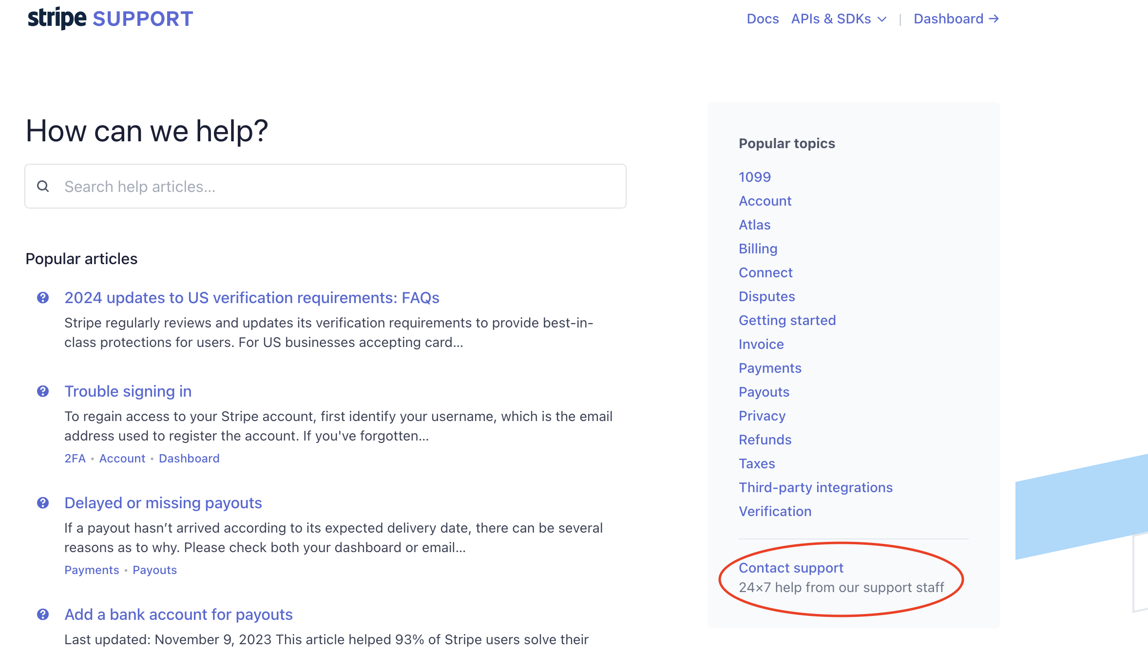Image resolution: width=1148 pixels, height=652 pixels.
Task: Open the Trouble signing in article
Action: tap(128, 391)
